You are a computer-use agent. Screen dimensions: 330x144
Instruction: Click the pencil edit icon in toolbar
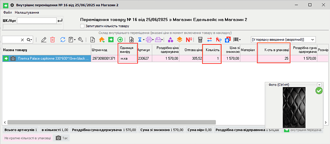pos(43,40)
